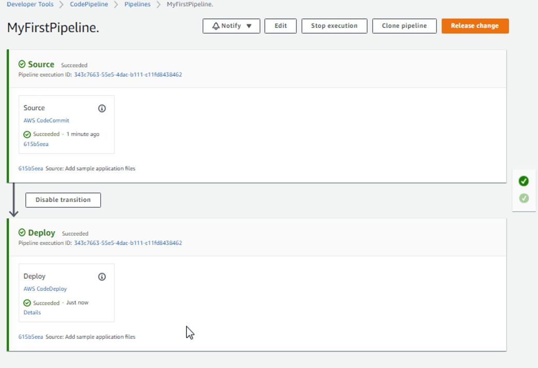Select the dark green check in the right minimap
The image size is (538, 368).
pyautogui.click(x=524, y=181)
